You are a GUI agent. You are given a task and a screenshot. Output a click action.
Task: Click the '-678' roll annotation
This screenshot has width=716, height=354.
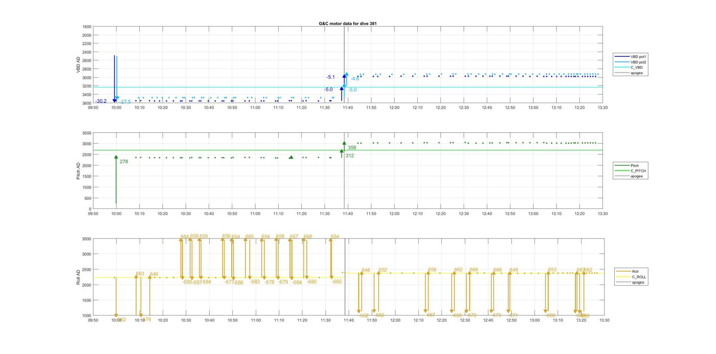pyautogui.click(x=270, y=282)
